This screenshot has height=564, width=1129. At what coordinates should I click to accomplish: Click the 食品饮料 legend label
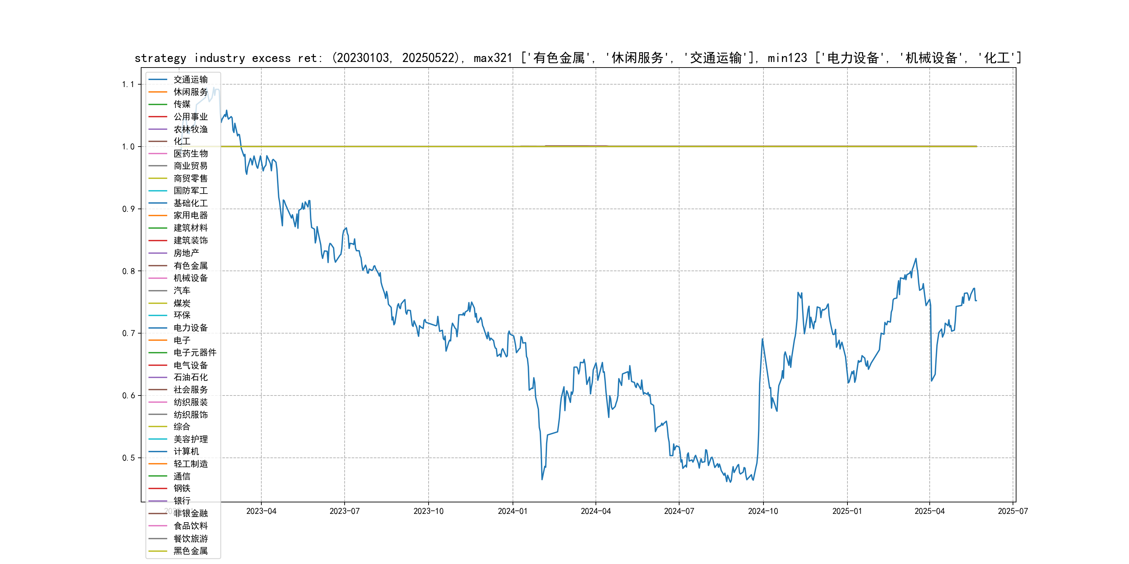pyautogui.click(x=190, y=526)
